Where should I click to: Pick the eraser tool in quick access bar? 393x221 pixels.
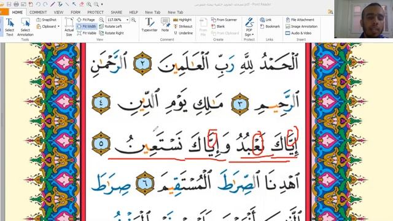pyautogui.click(x=82, y=4)
